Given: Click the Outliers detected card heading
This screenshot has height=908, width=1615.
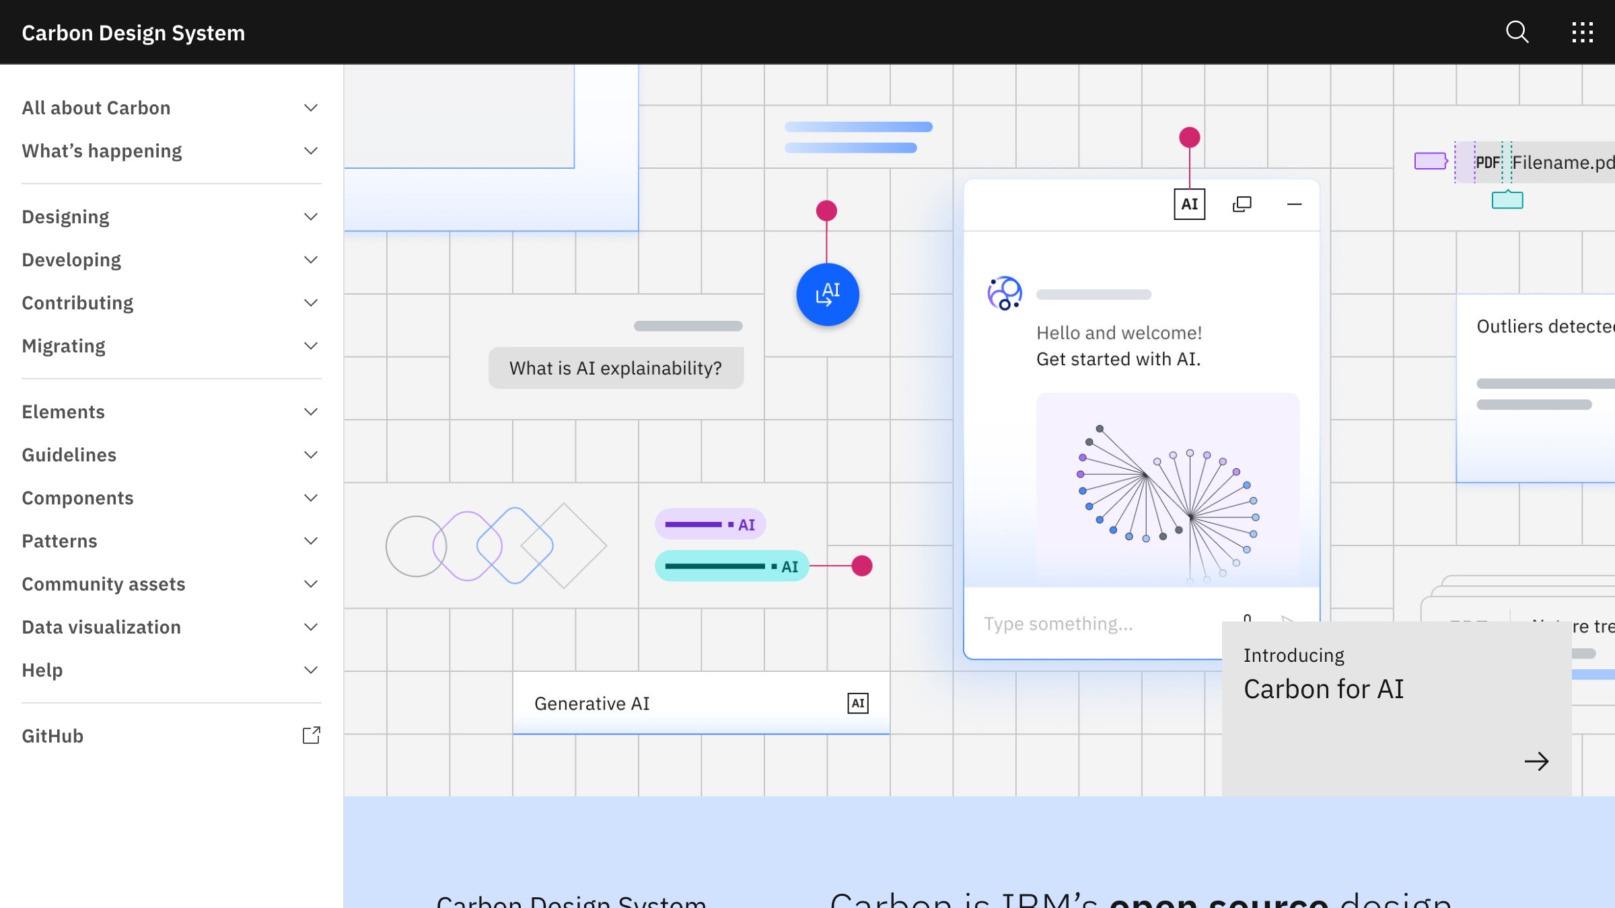Looking at the screenshot, I should (1545, 326).
